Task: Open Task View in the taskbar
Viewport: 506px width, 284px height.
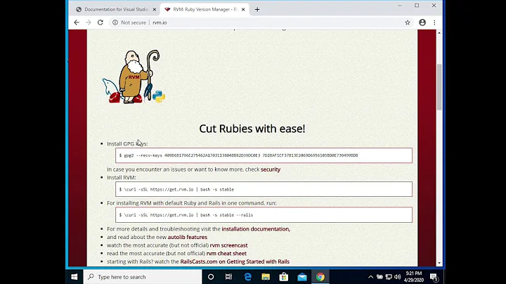Action: pyautogui.click(x=229, y=277)
